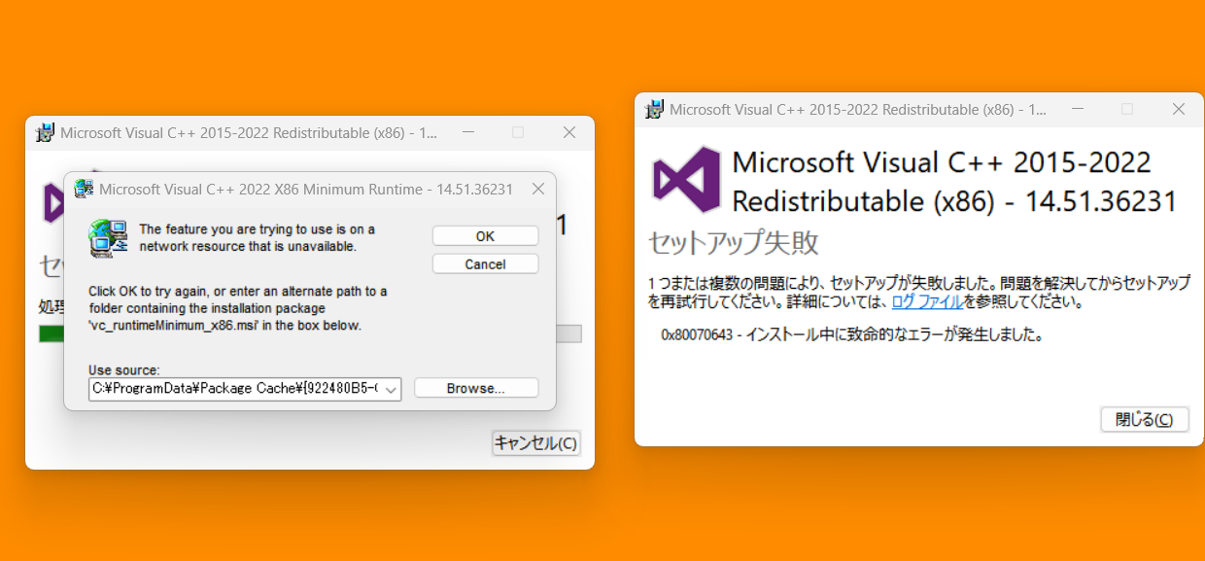Image resolution: width=1205 pixels, height=561 pixels.
Task: Open the Browse... folder picker
Action: (476, 388)
